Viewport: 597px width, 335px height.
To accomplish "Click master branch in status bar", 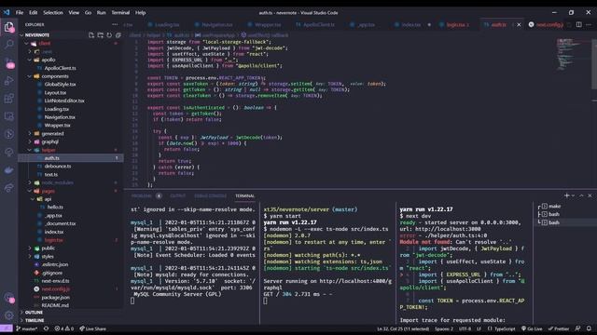I will tap(27, 328).
